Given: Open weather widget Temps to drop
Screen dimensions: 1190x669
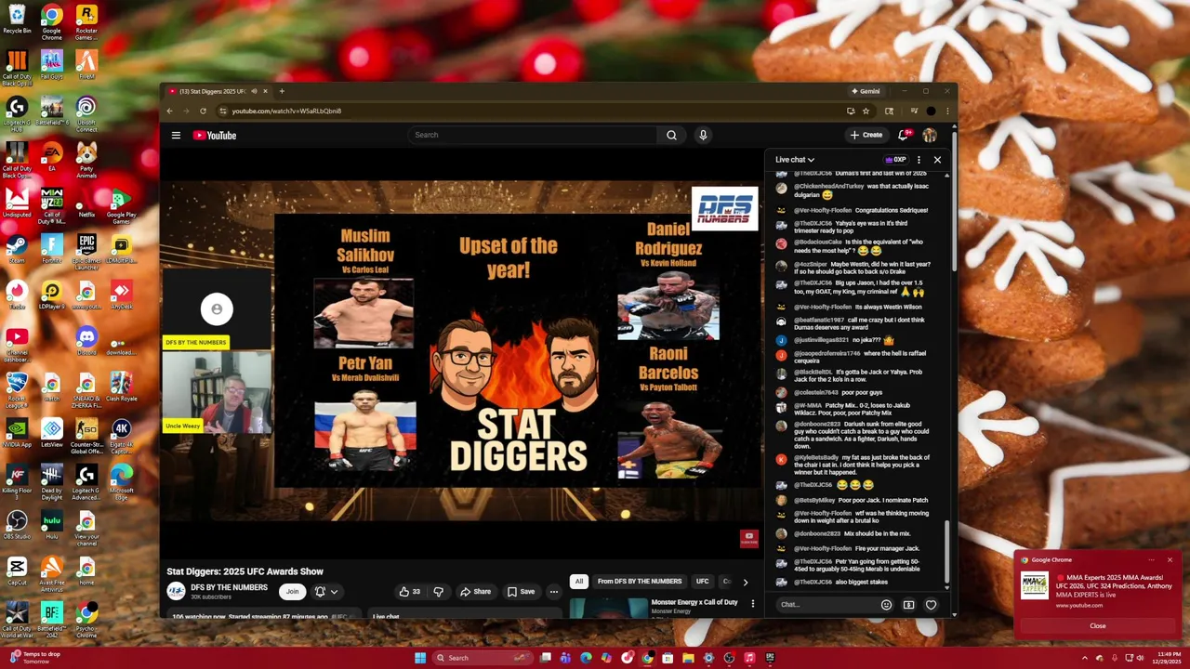Looking at the screenshot, I should [33, 658].
